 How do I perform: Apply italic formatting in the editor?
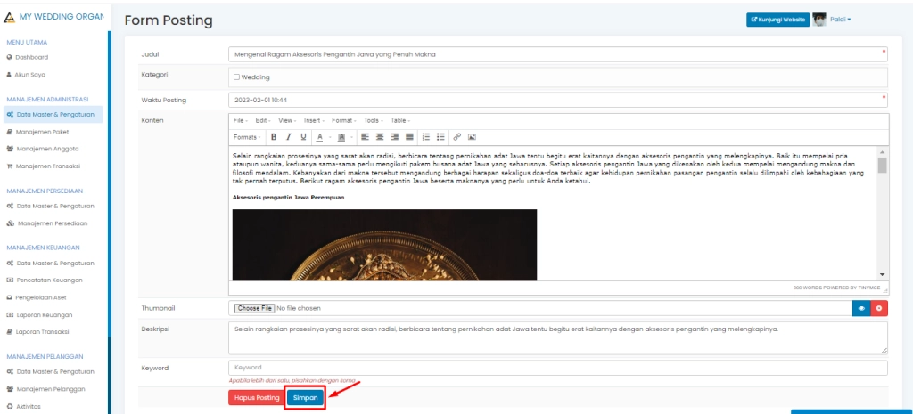coord(289,137)
